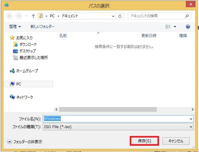Open 最近表示した場所 in sidebar
This screenshot has width=199, height=152.
click(x=34, y=57)
